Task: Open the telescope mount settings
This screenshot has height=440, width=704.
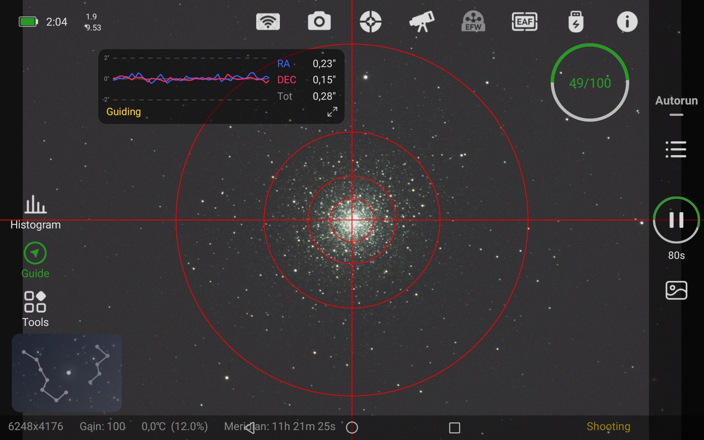Action: pos(422,22)
